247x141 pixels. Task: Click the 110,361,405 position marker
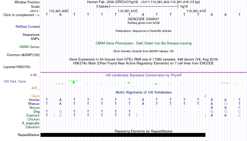click(x=58, y=11)
